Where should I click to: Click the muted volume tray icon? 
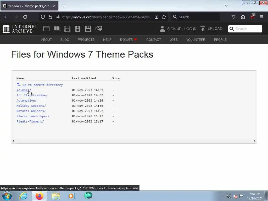point(235,196)
